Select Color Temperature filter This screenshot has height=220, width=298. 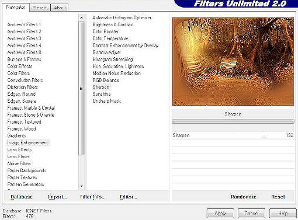coord(110,39)
